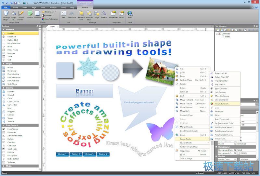The height and width of the screenshot is (176, 260).
Task: Click the Background Color F0F0F0 swatch
Action: 239,153
